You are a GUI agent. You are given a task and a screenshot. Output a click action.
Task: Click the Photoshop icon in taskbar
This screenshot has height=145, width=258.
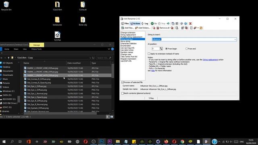pyautogui.click(x=102, y=141)
